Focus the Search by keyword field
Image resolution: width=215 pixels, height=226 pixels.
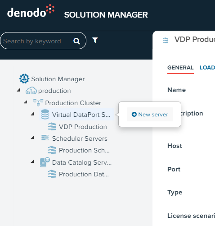(37, 41)
